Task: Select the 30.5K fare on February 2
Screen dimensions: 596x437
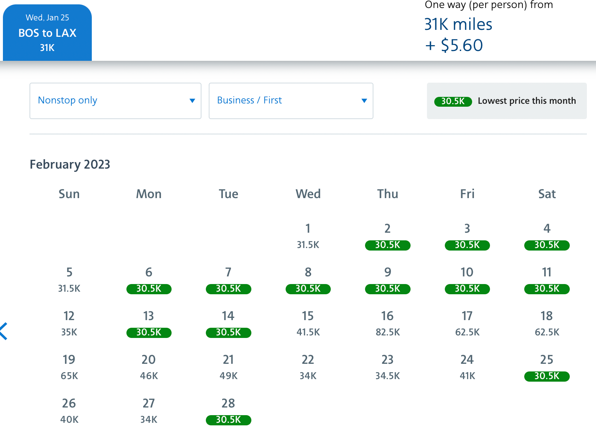Action: pyautogui.click(x=387, y=245)
